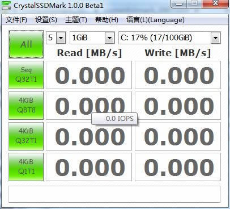Click the Seq Q32T1 write result value
The width and height of the screenshot is (230, 209).
pyautogui.click(x=178, y=75)
